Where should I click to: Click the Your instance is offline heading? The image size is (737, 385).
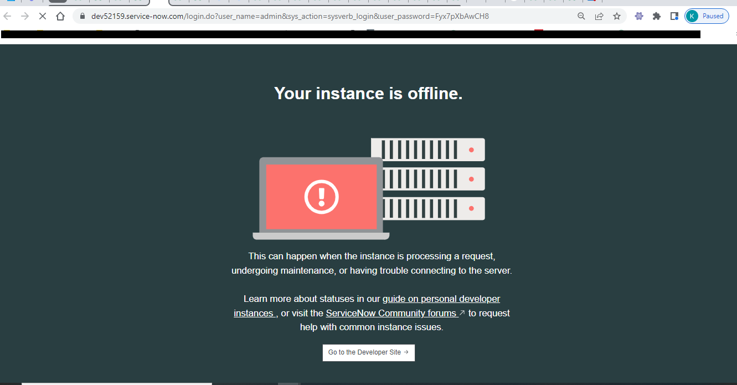coord(368,93)
